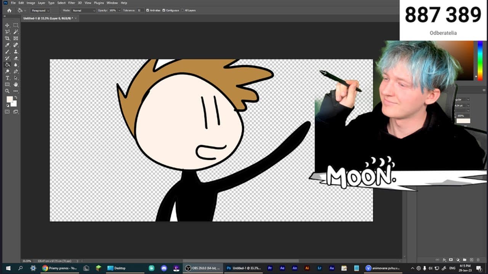Toggle the Anti-alias checkbox

click(148, 10)
